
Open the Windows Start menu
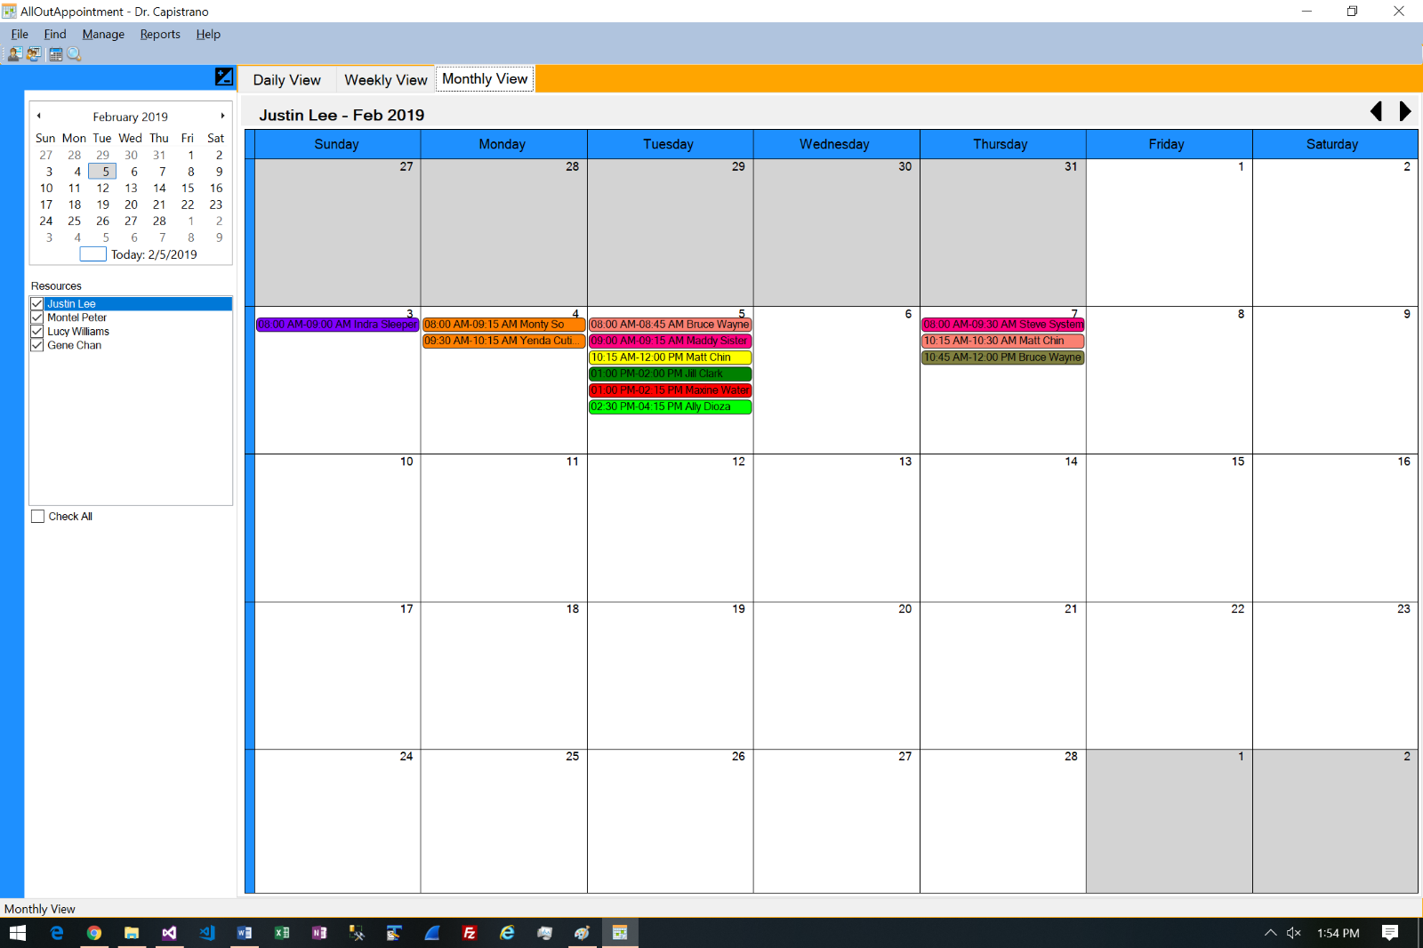[18, 933]
